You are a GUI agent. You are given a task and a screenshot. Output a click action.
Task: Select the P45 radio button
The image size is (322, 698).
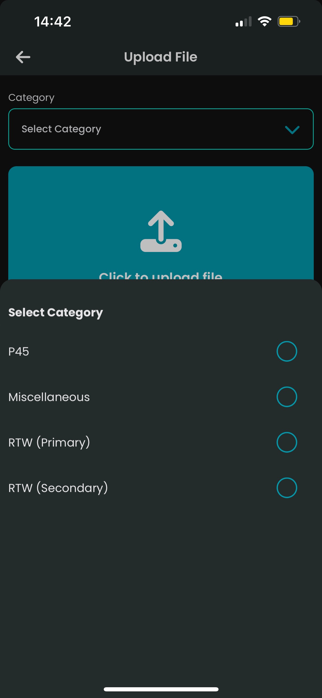coord(287,351)
